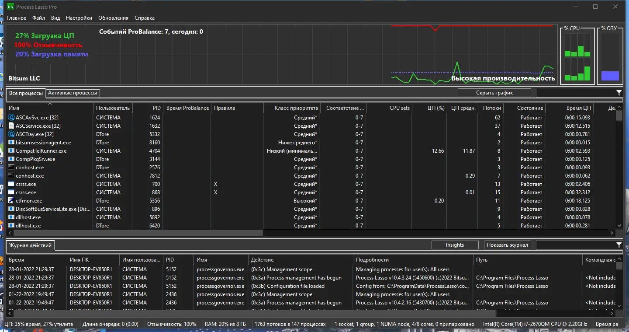This screenshot has height=332, width=629.
Task: Open the Настройки menu
Action: click(79, 18)
